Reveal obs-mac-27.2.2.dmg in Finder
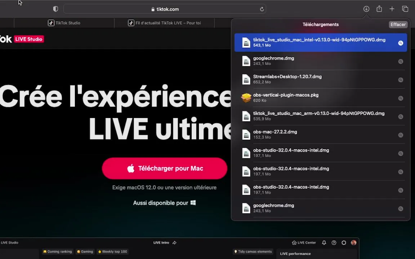Image resolution: width=415 pixels, height=259 pixels. 401,135
